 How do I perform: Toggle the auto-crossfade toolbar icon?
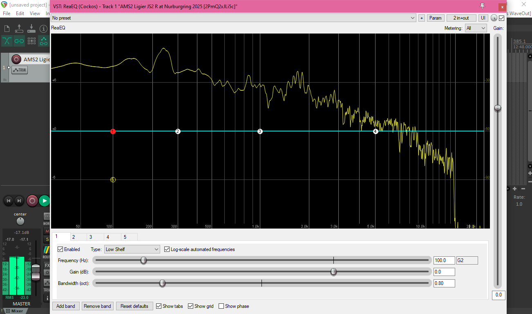[7, 41]
